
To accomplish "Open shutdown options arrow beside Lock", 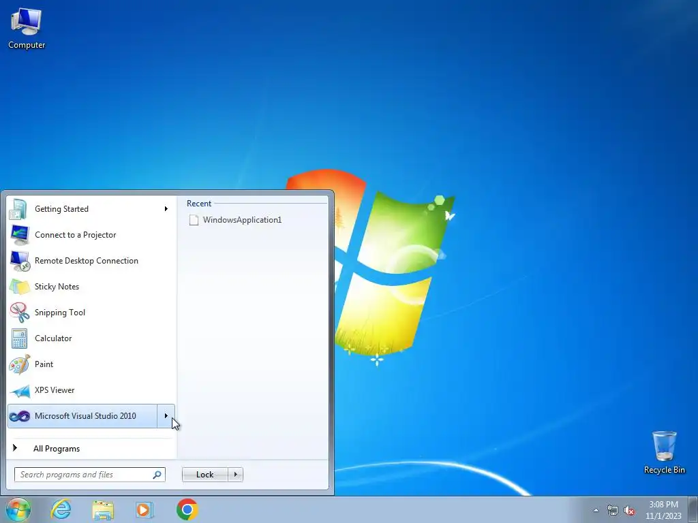I will click(235, 475).
